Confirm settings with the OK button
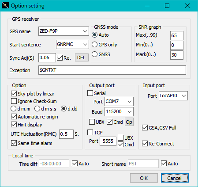This screenshot has width=198, height=187. tap(144, 178)
